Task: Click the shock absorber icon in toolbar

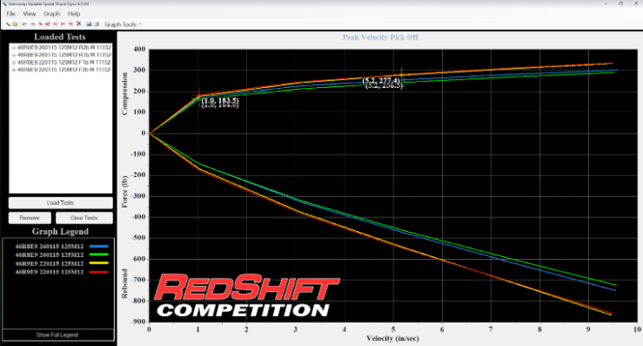Action: 8,24
